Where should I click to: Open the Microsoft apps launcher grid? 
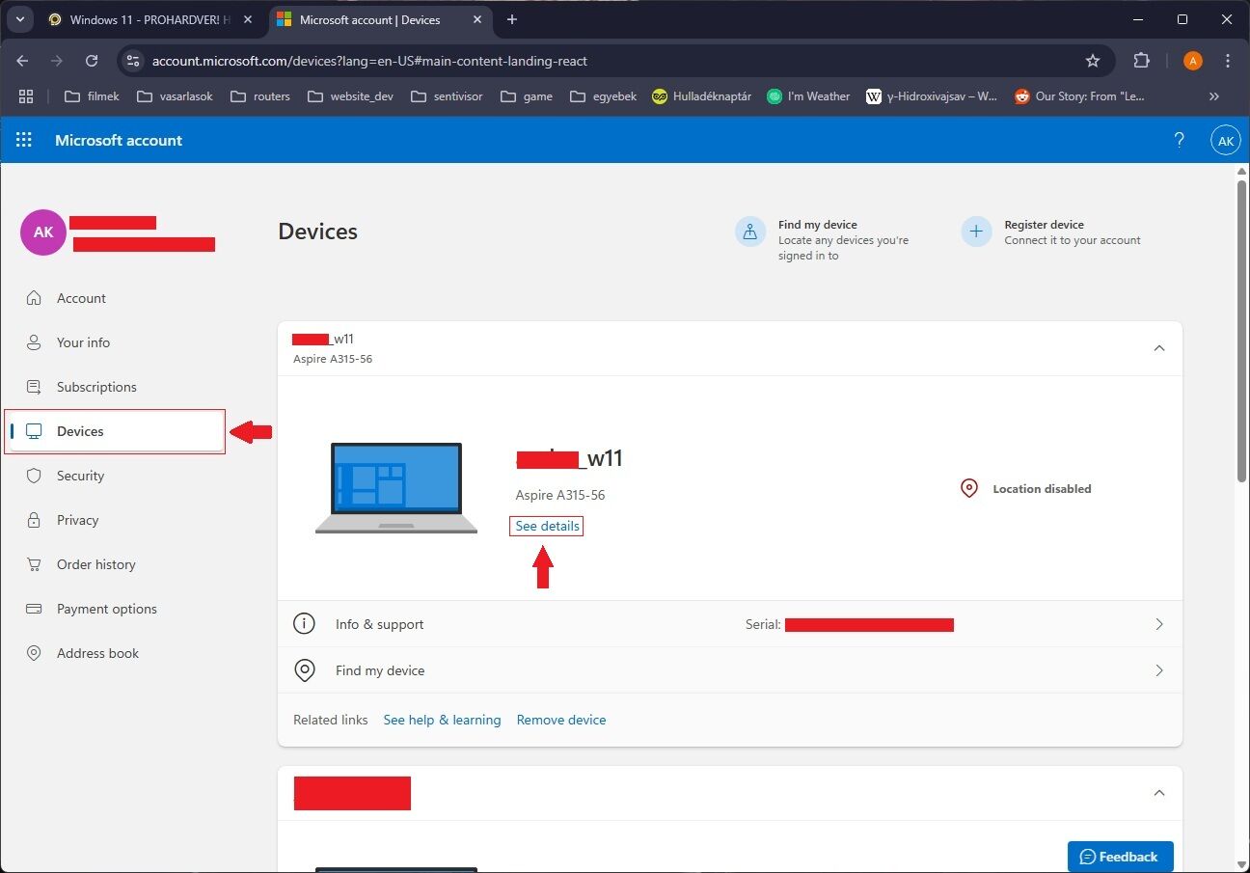pos(24,140)
